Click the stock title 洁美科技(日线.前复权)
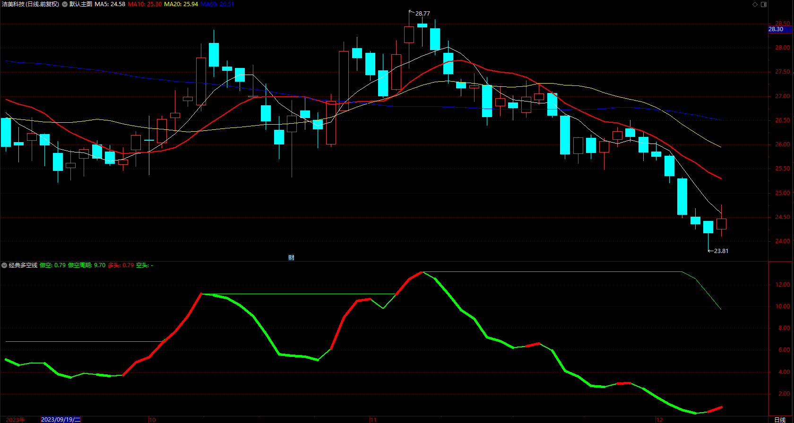Image resolution: width=794 pixels, height=423 pixels. (x=31, y=4)
